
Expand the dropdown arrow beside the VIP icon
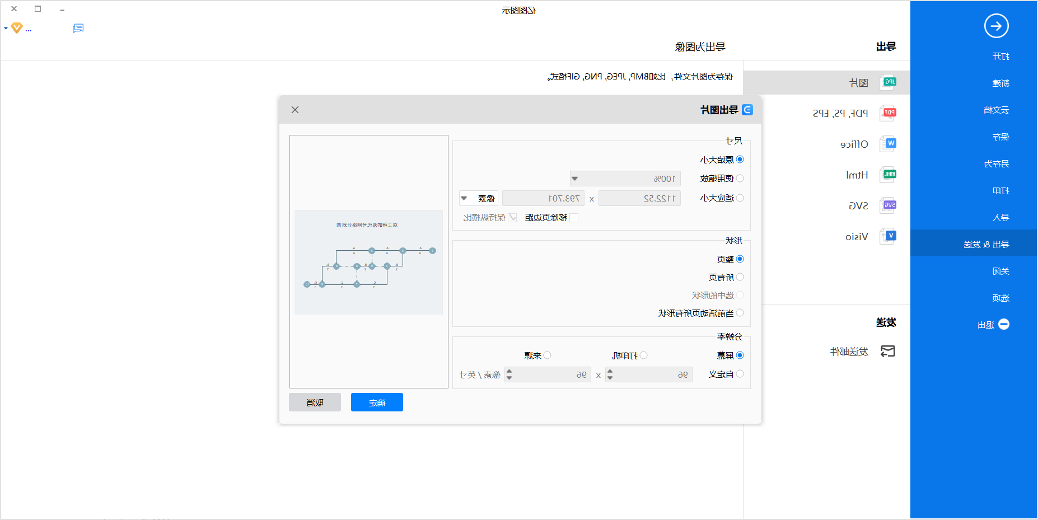[x=6, y=28]
